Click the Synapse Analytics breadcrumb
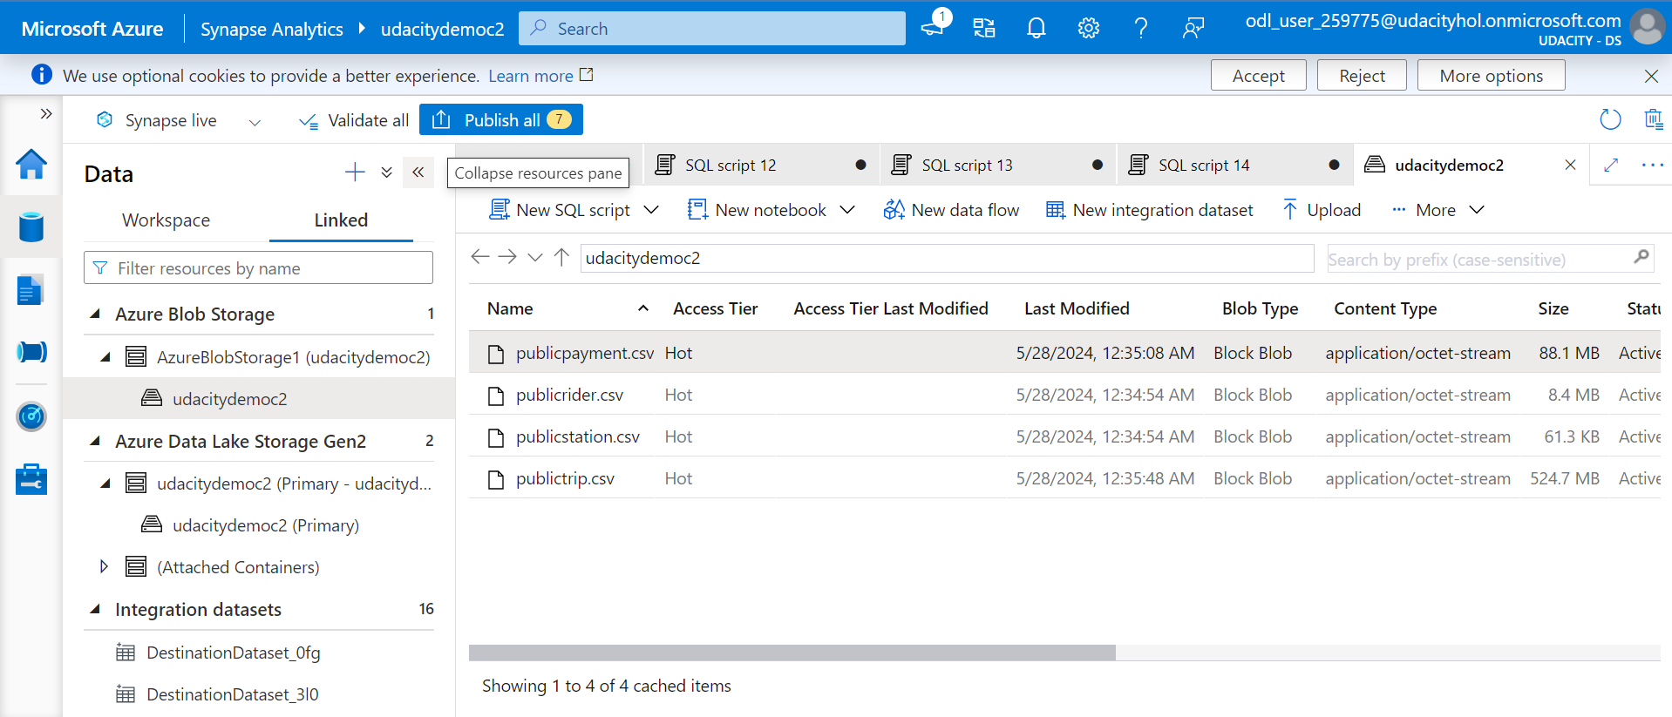 (x=272, y=29)
